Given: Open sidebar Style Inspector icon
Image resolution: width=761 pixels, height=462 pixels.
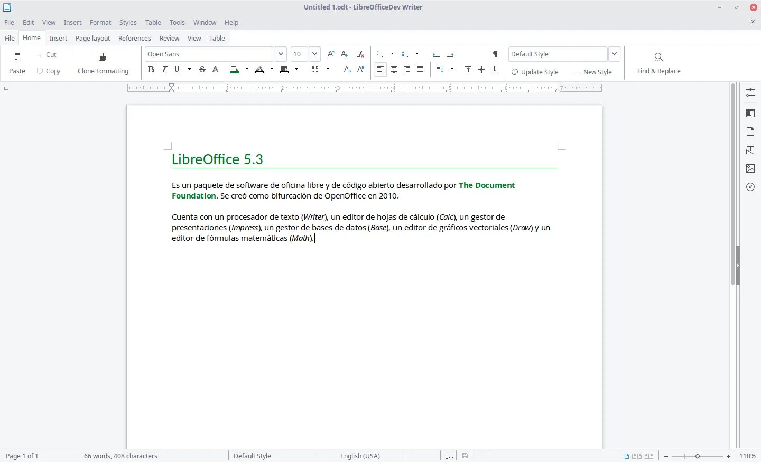Looking at the screenshot, I should [750, 150].
